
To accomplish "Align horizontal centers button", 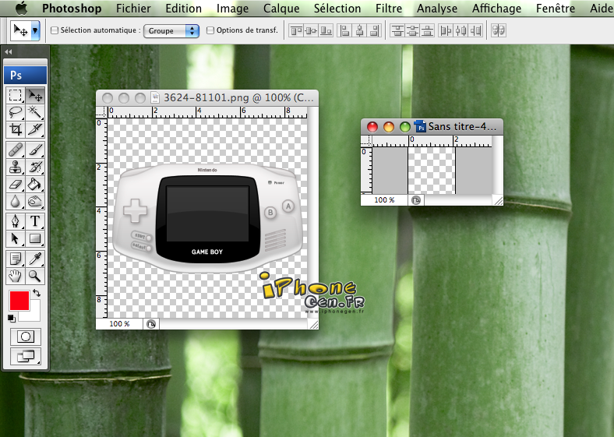I will click(360, 30).
